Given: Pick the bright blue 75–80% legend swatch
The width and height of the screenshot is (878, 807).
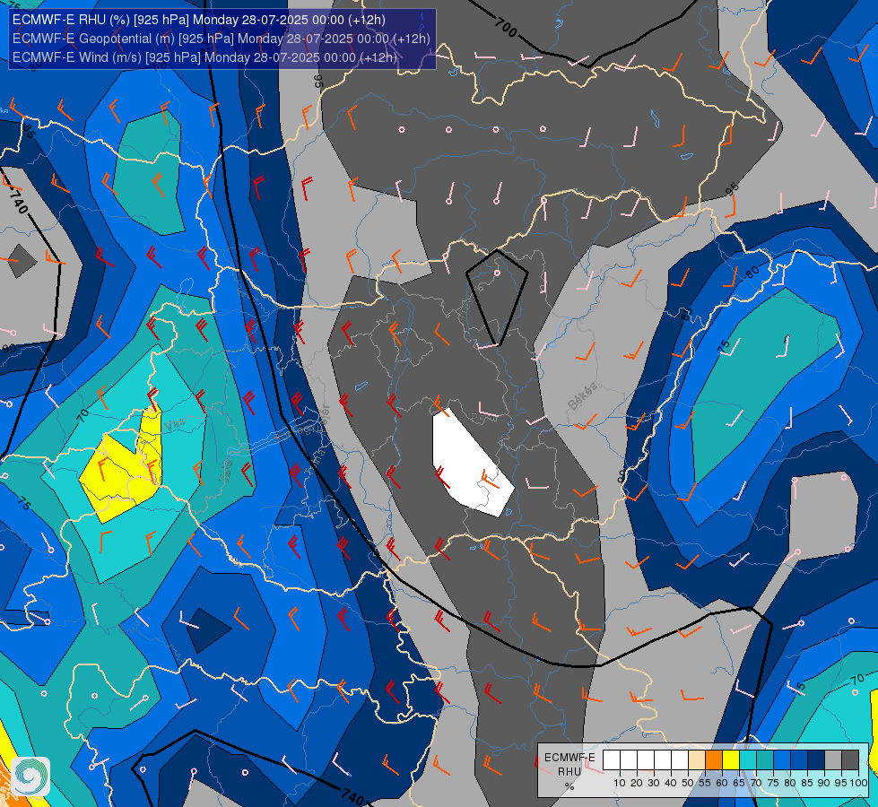Looking at the screenshot, I should 782,760.
